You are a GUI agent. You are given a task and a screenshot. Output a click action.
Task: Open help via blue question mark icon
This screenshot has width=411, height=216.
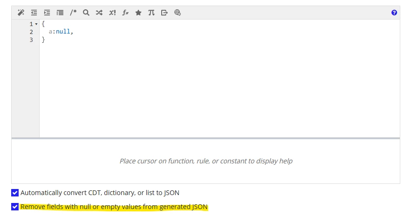(x=394, y=13)
